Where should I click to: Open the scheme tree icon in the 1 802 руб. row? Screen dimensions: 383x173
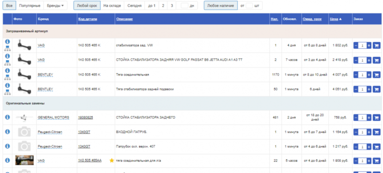click(7, 48)
